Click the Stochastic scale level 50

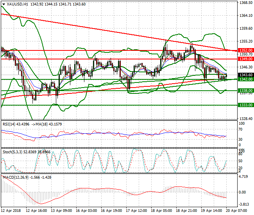click(x=241, y=161)
